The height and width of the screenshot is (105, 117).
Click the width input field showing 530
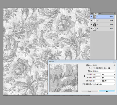pos(96,74)
